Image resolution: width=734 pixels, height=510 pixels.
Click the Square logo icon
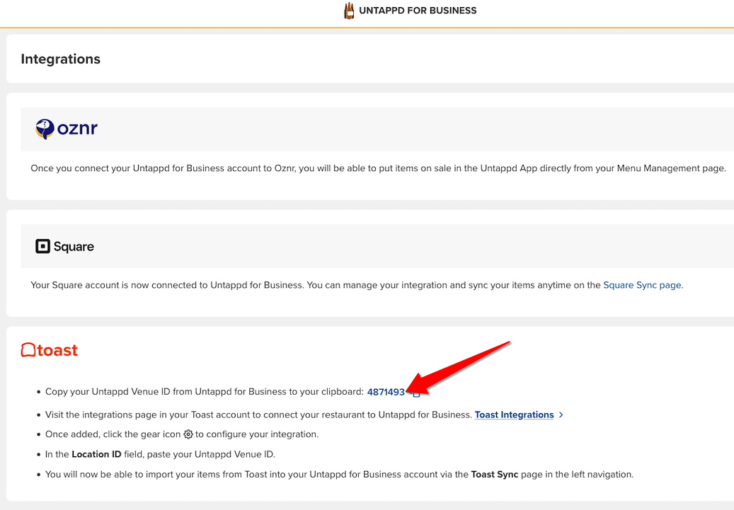coord(42,246)
